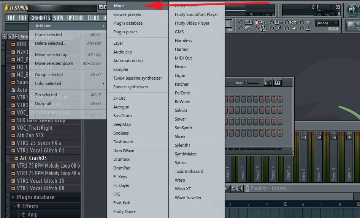Toggle the note grouping link LED
Image resolution: width=360 pixels, height=218 pixels.
[302, 22]
